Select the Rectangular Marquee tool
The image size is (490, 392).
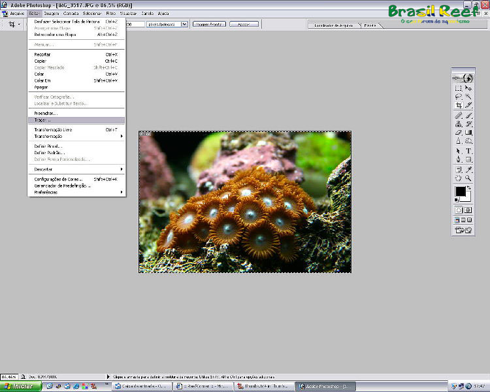tap(459, 88)
